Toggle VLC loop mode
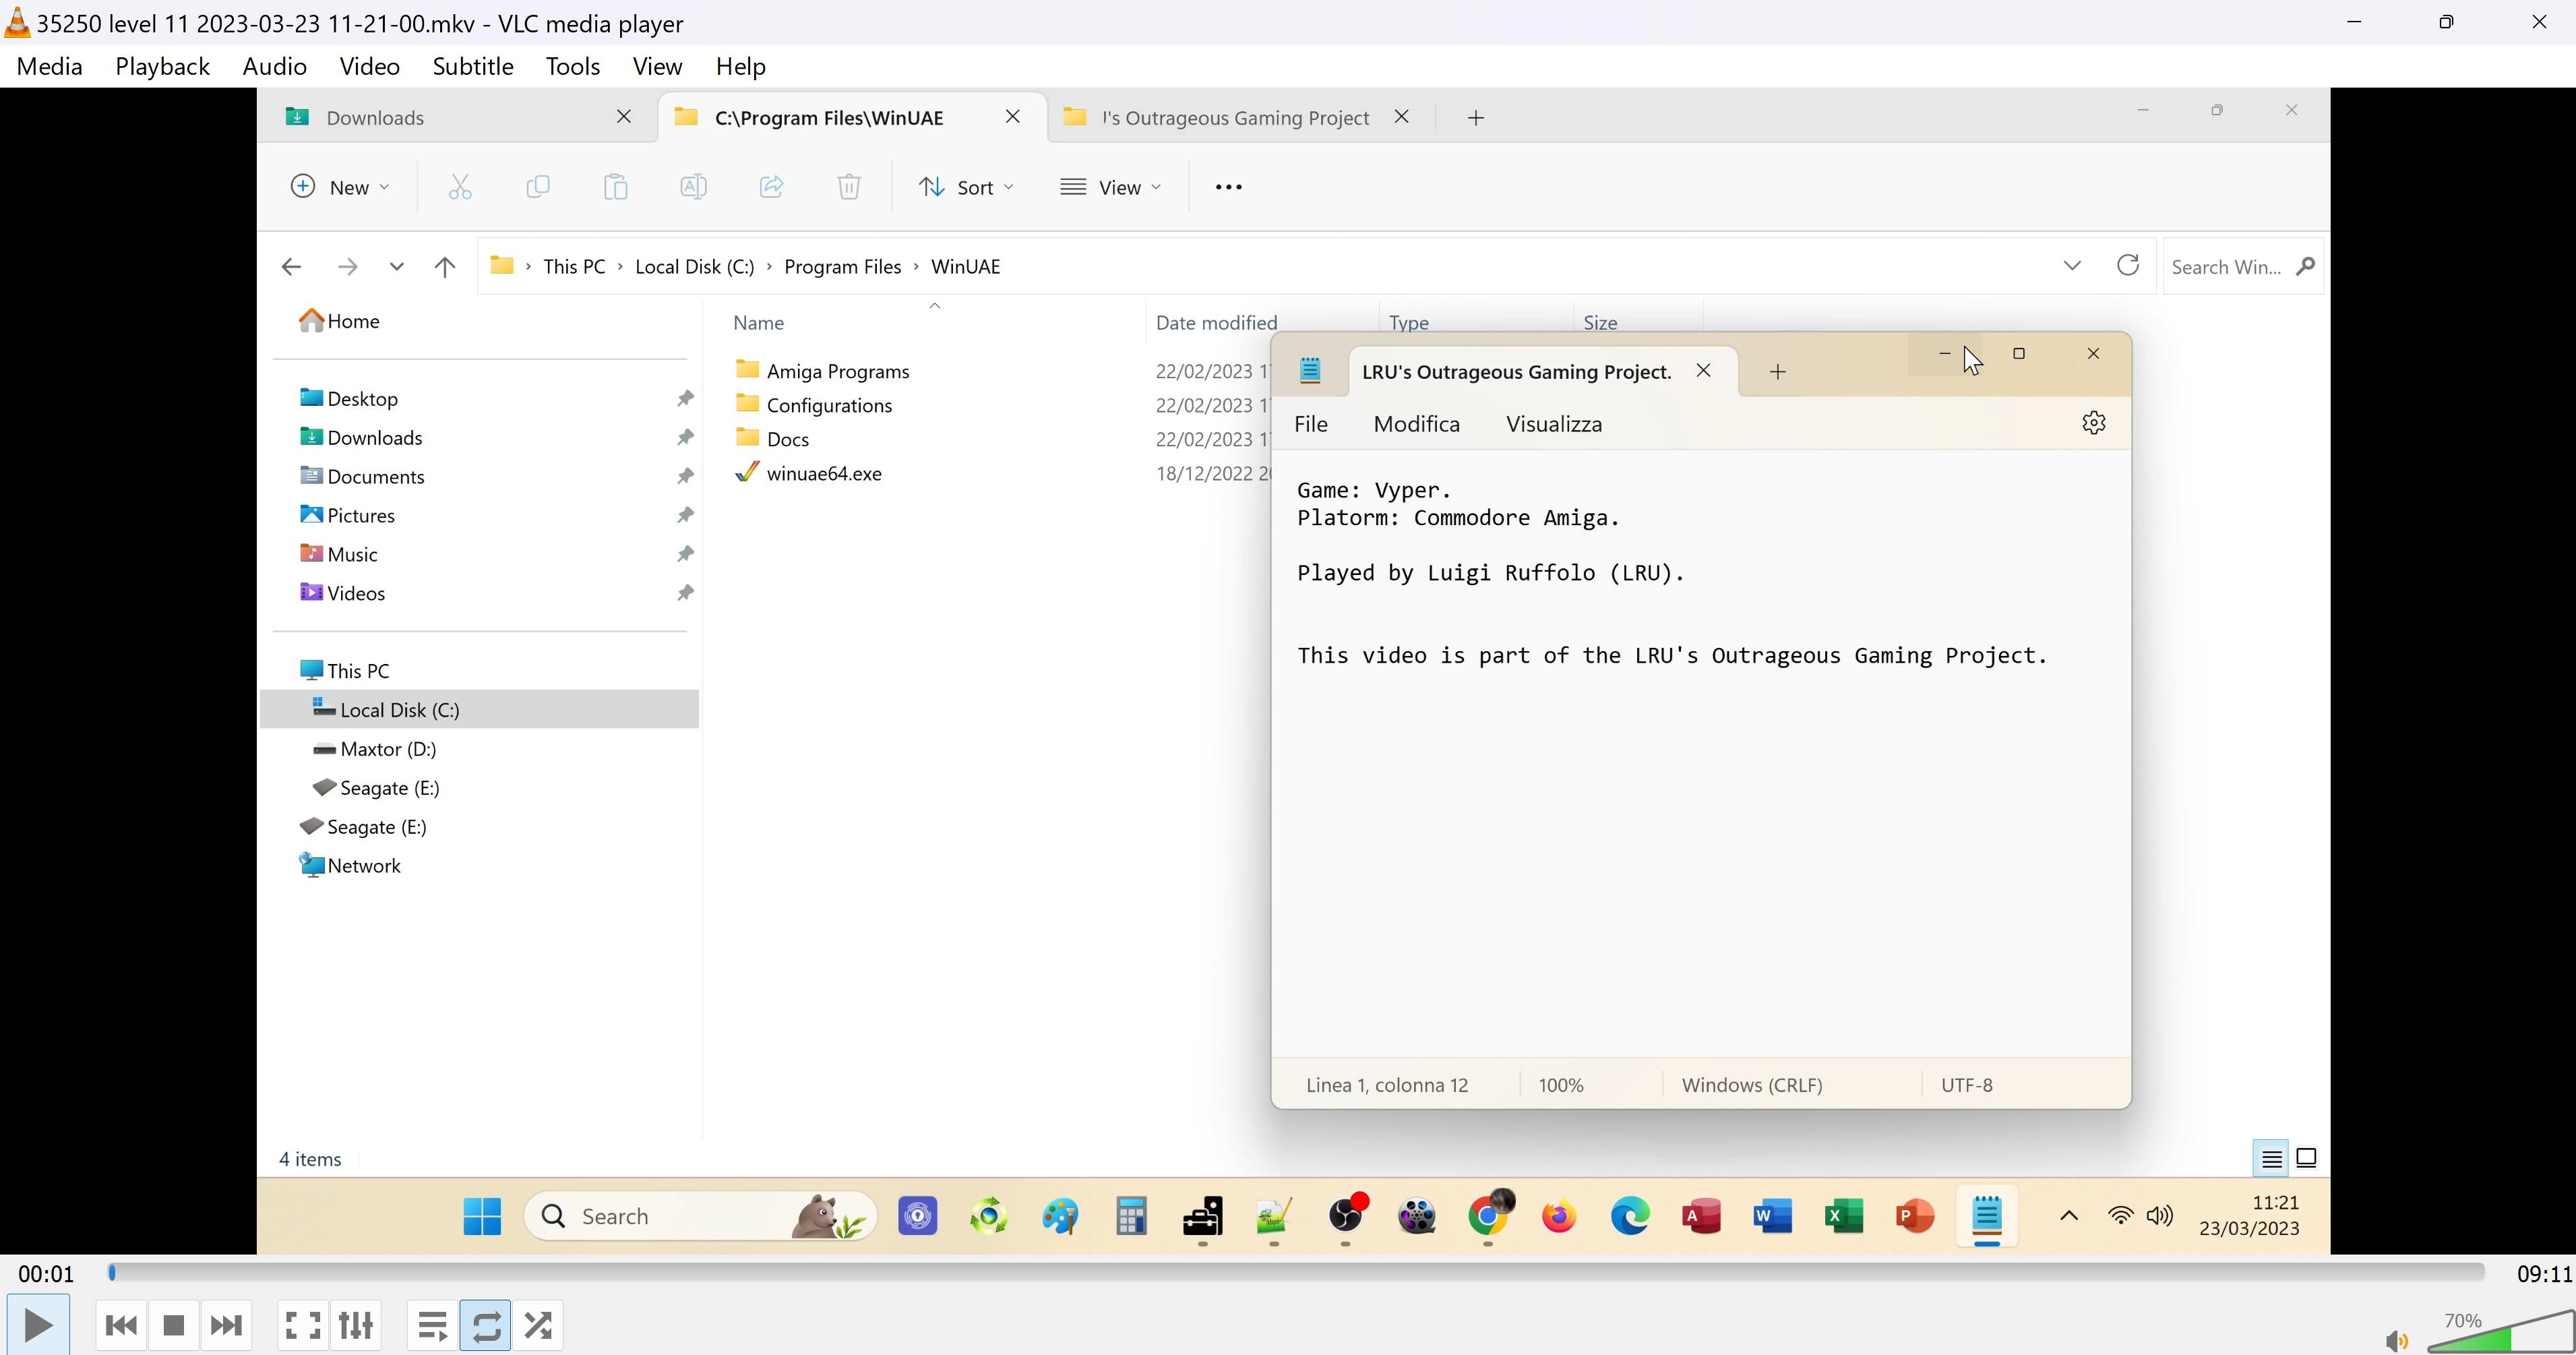2576x1355 pixels. 486,1325
